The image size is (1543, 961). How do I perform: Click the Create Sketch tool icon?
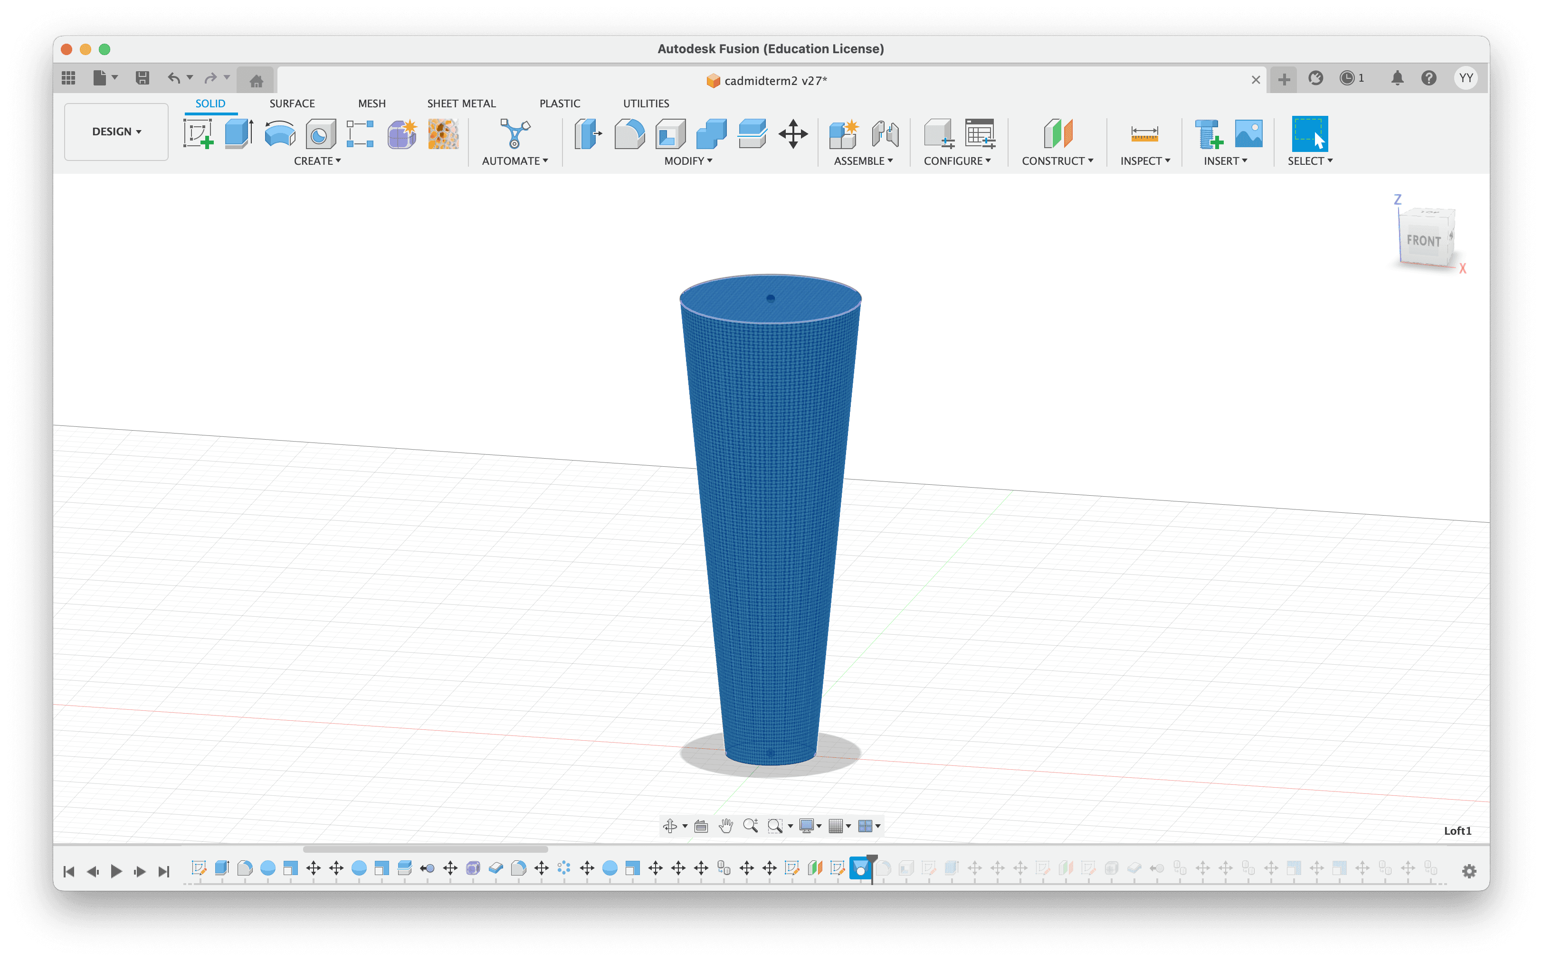click(x=198, y=133)
